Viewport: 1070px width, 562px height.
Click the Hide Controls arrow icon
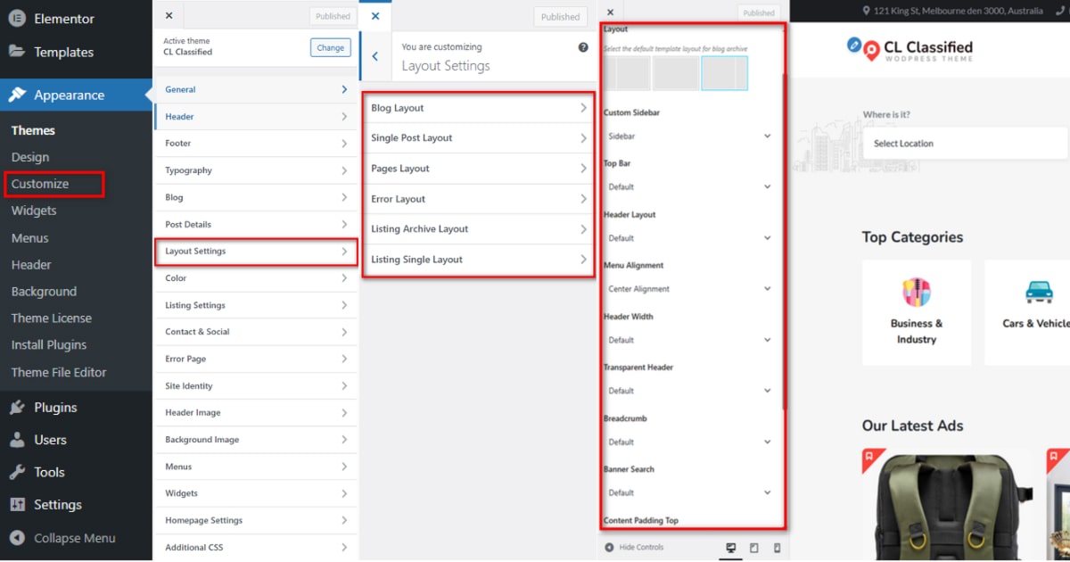coord(609,548)
